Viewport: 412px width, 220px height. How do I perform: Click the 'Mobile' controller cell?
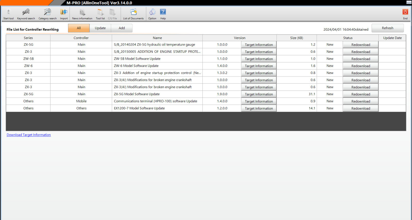(x=81, y=101)
